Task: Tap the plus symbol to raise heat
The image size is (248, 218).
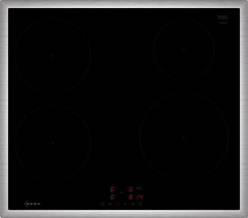Action: (125, 204)
